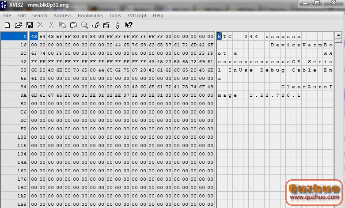This screenshot has height=208, width=345.
Task: Open the File menu
Action: 7,15
